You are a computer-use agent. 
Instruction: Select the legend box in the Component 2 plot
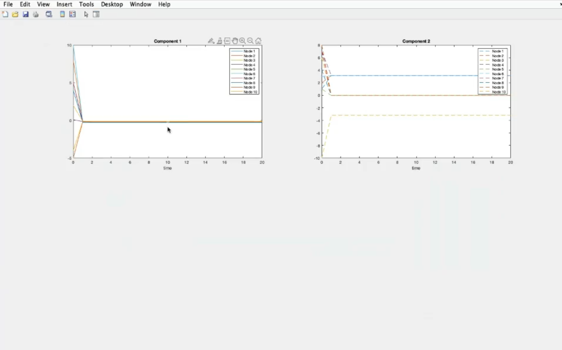click(492, 71)
